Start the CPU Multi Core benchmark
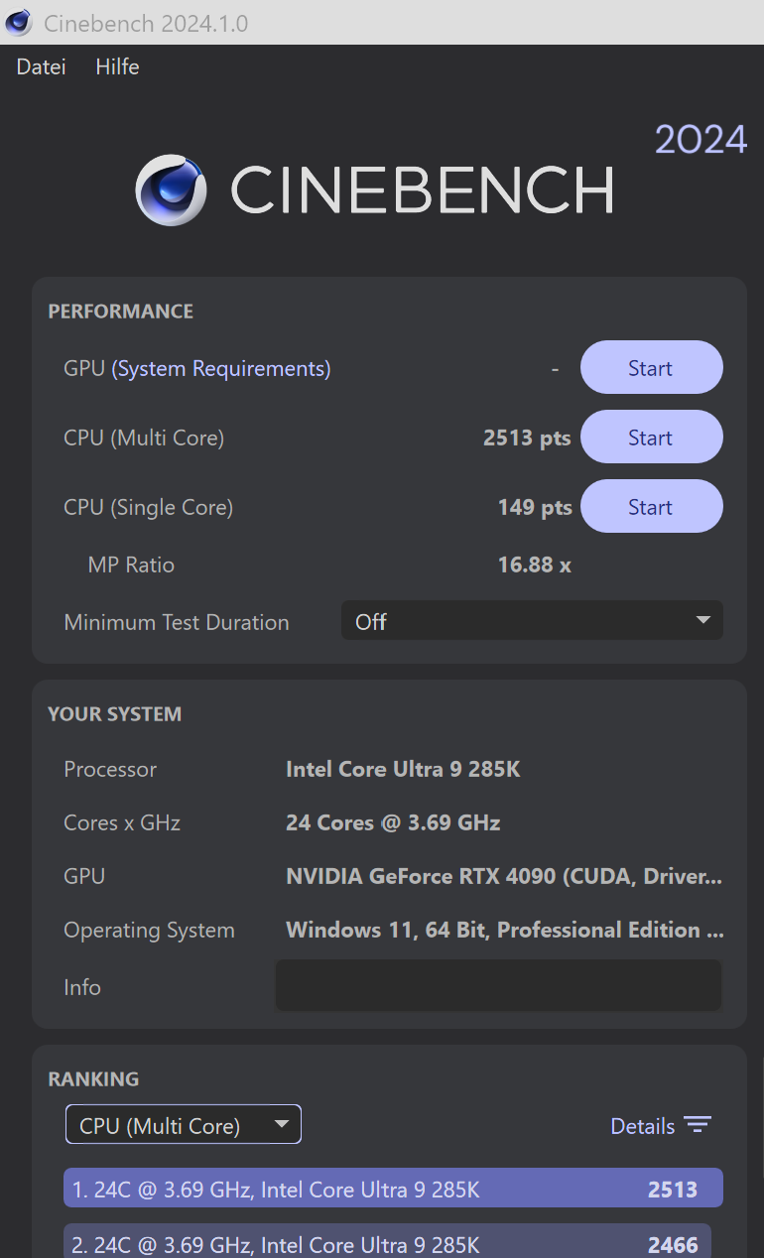764x1258 pixels. coord(651,437)
